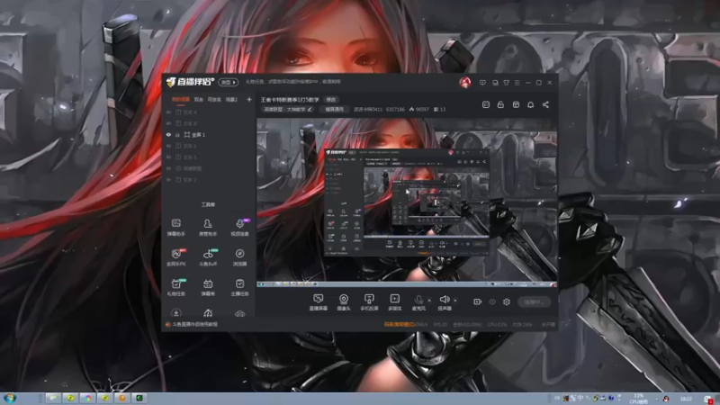Click the user avatar in the title bar
Screen dimensions: 720x405
[x=464, y=83]
